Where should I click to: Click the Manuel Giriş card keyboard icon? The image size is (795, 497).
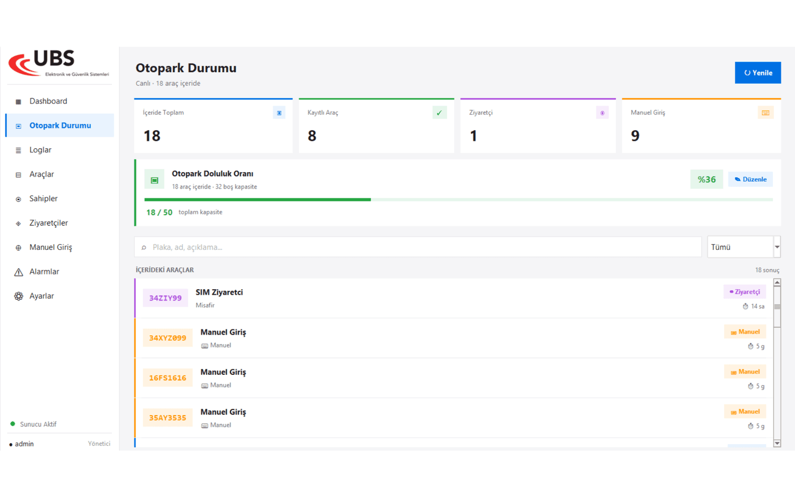click(765, 113)
